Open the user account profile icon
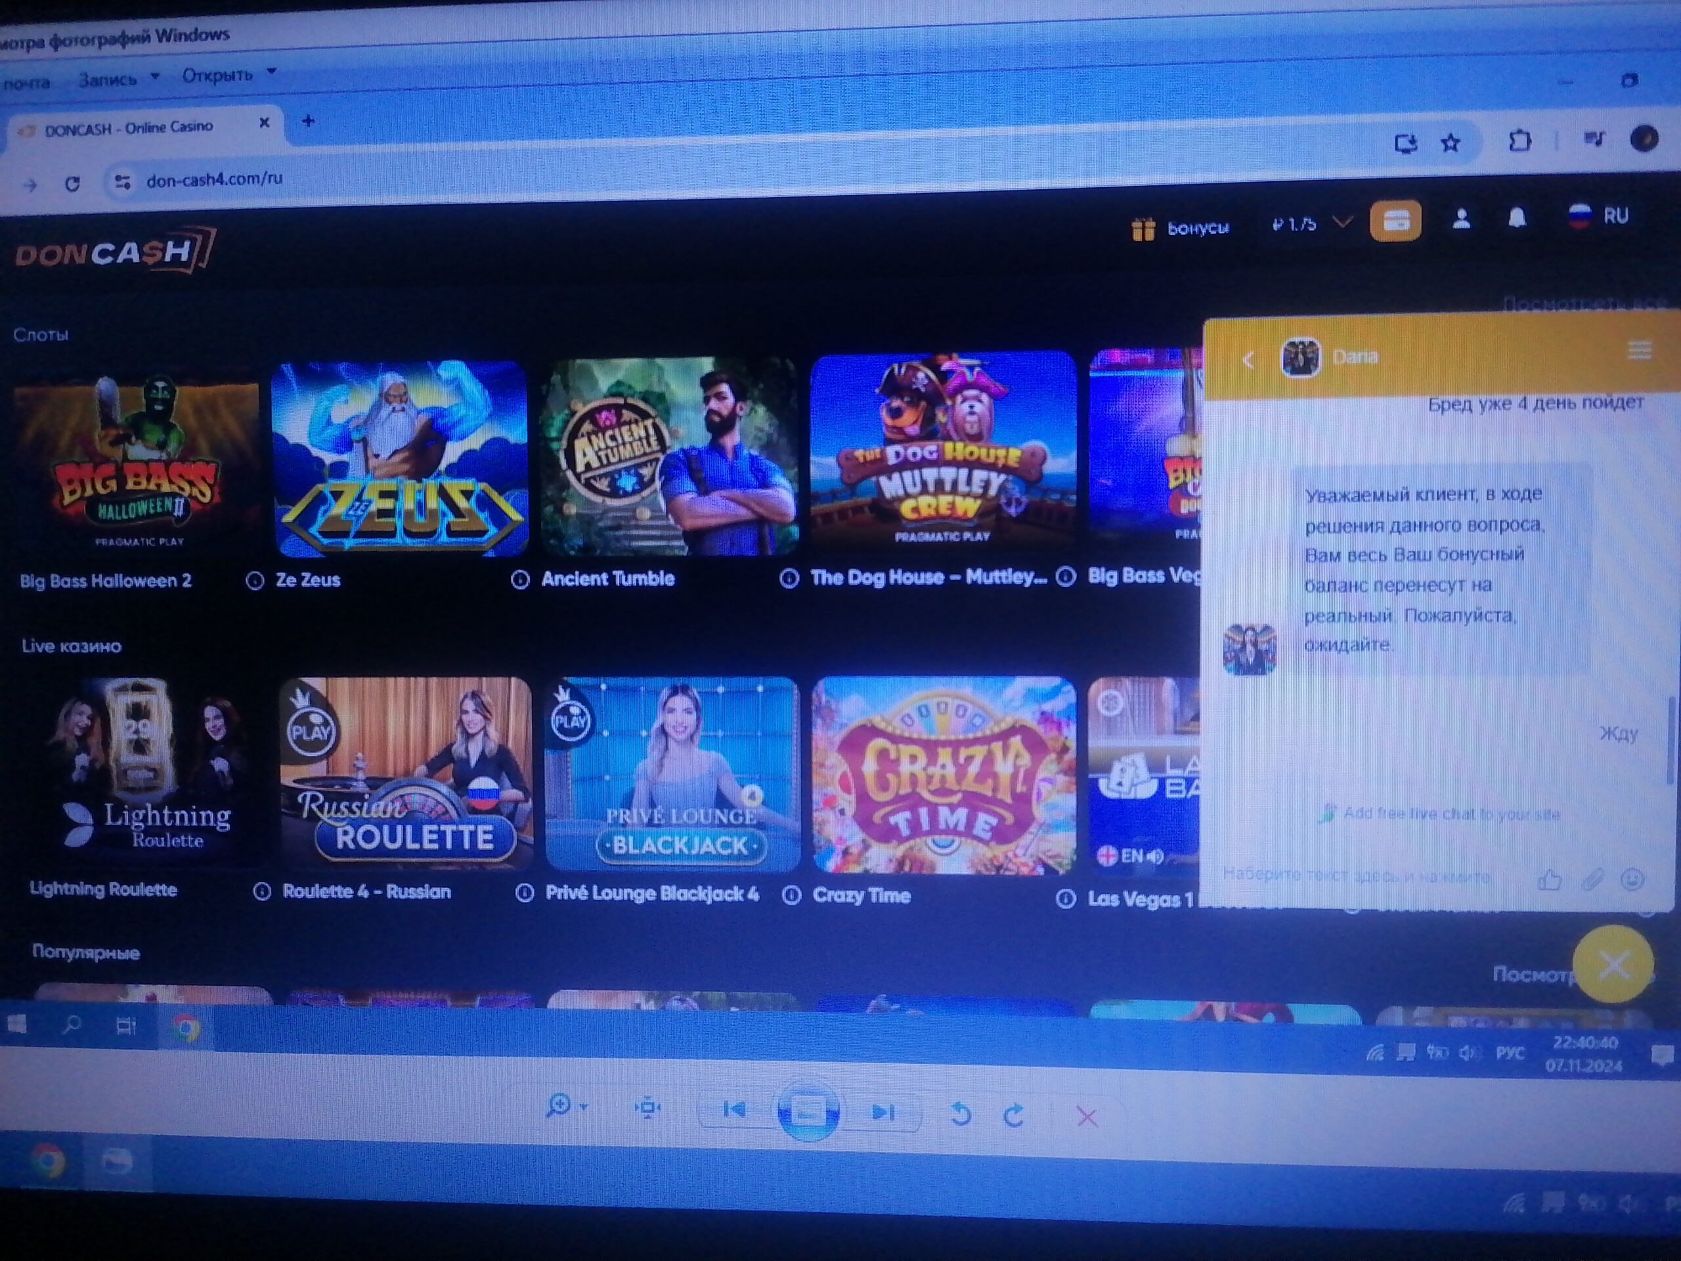The width and height of the screenshot is (1681, 1261). 1460,219
